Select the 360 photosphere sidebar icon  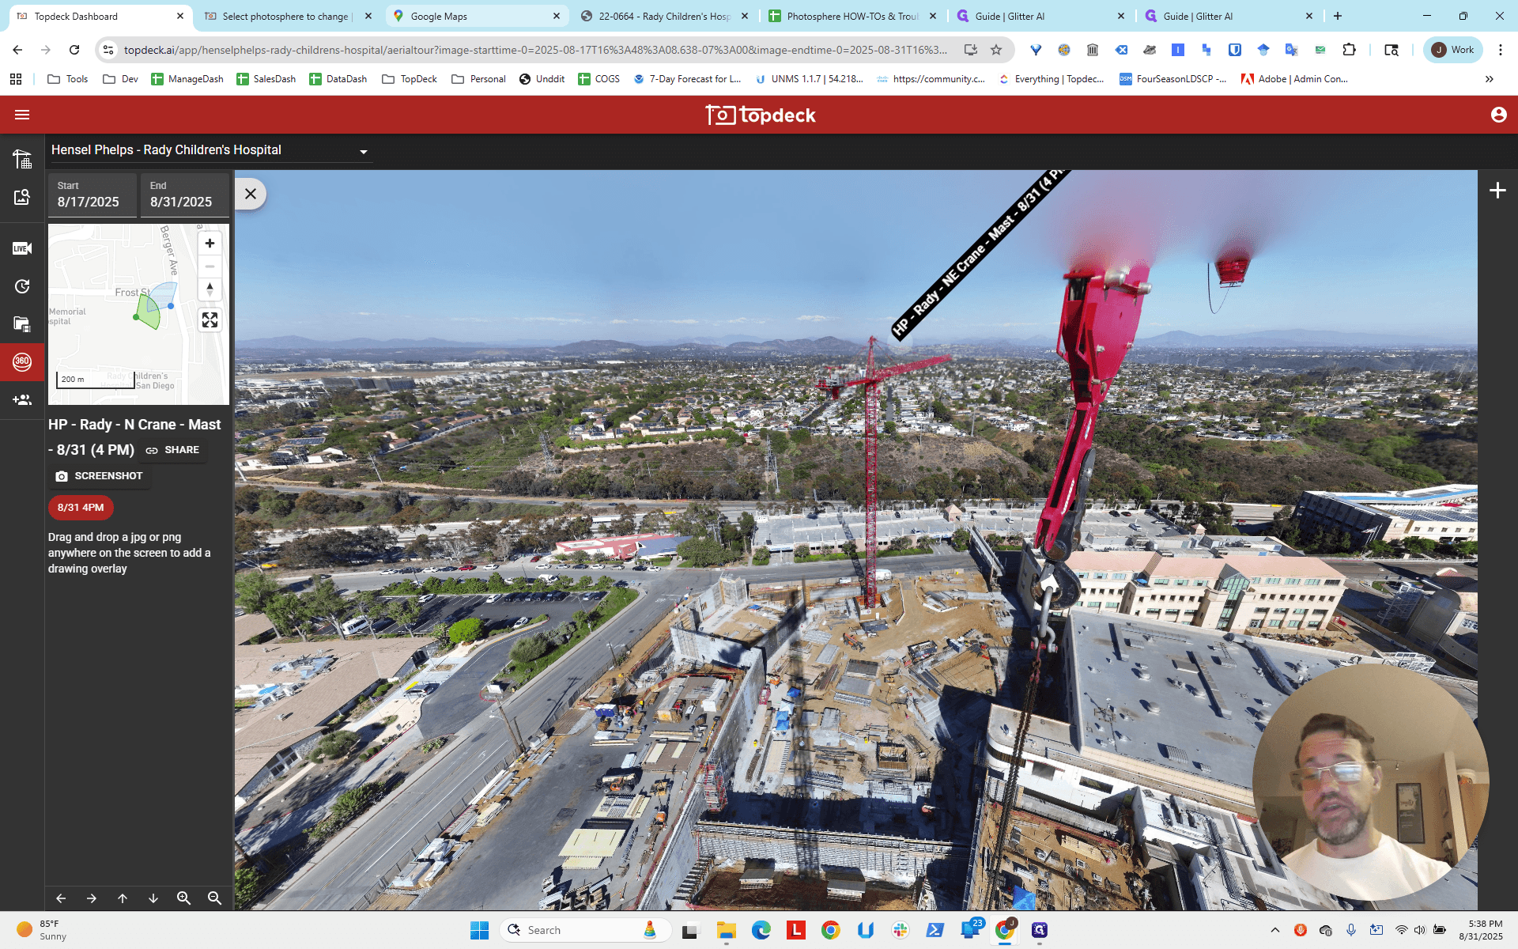(22, 361)
